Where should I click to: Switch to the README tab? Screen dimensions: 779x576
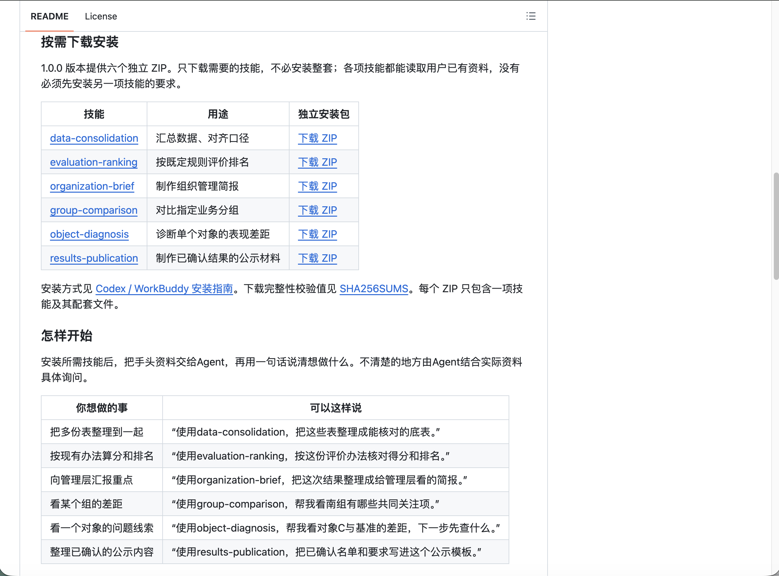click(50, 17)
